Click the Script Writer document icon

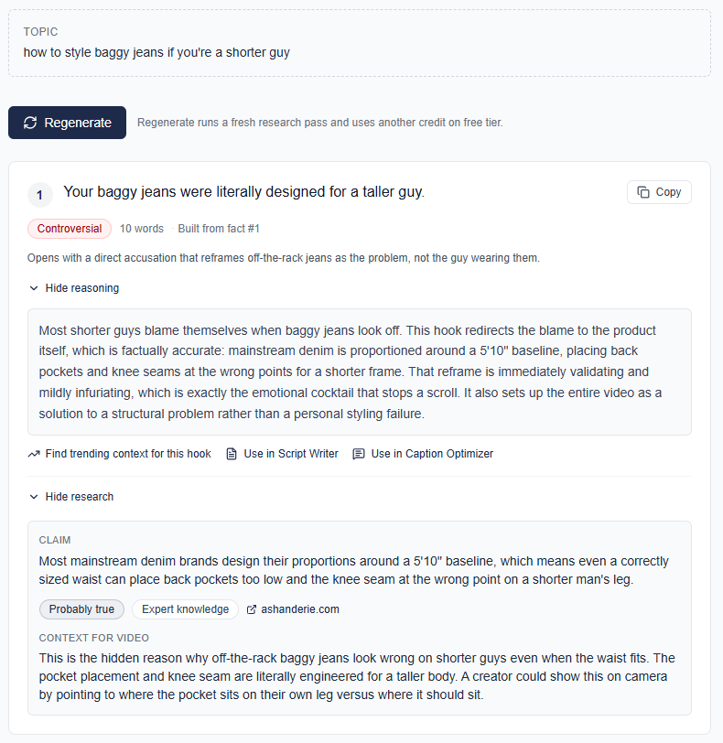point(232,454)
